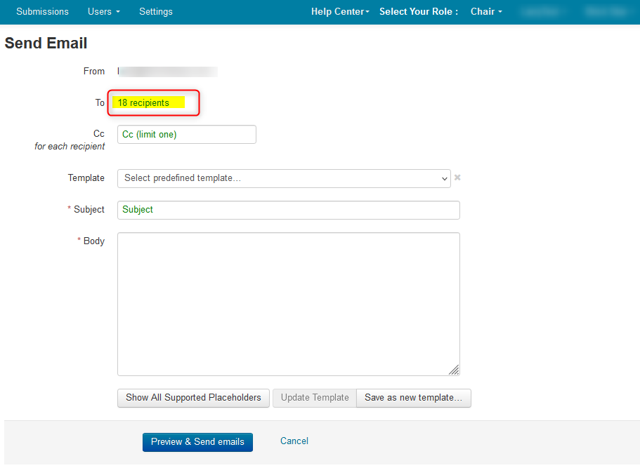Screen dimensions: 640x475
Task: Click the Select Your Role label
Action: click(x=419, y=11)
